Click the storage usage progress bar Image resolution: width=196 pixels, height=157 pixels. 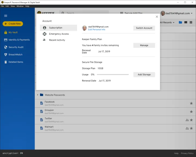(x=113, y=74)
